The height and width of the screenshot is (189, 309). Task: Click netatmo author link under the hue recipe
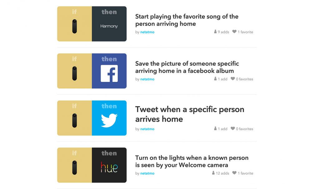[x=147, y=173]
